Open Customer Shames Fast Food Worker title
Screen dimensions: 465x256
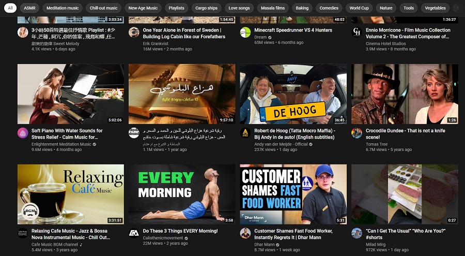tap(293, 234)
